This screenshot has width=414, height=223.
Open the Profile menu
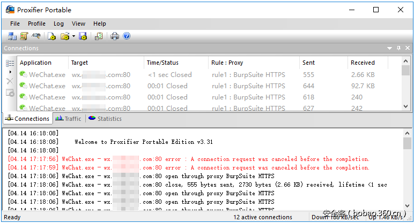[36, 24]
